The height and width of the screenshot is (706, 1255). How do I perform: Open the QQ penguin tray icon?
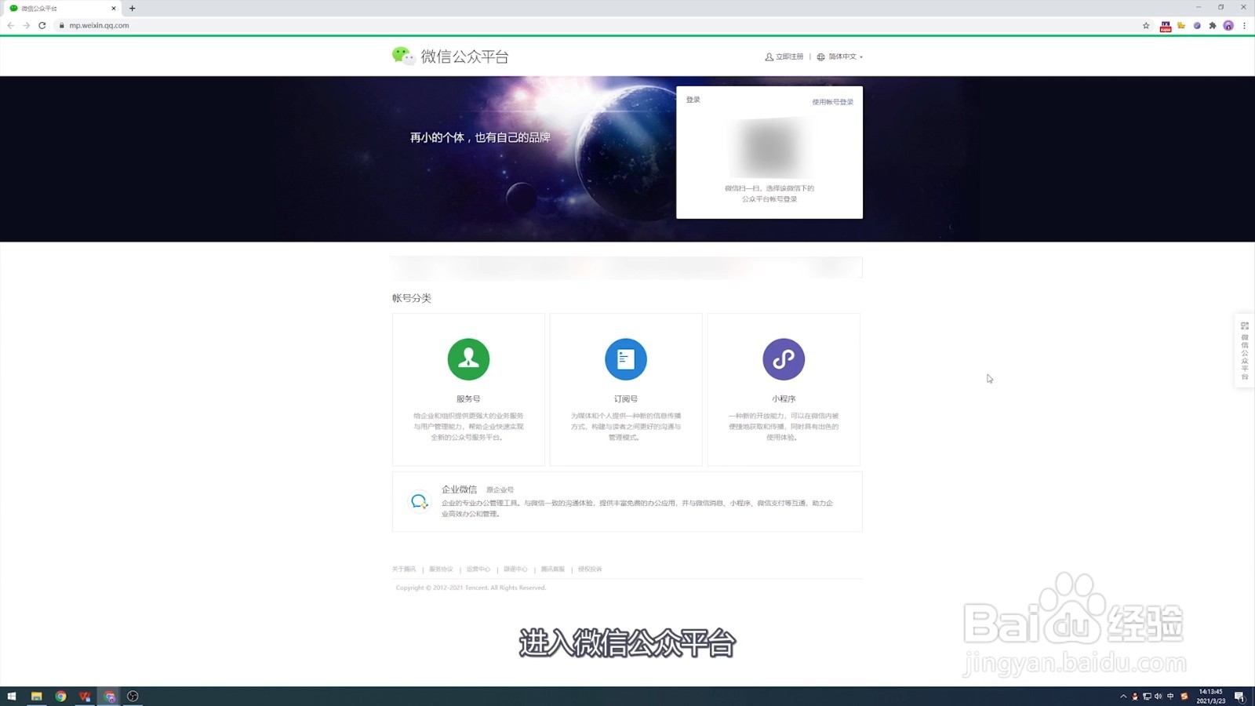click(x=1135, y=697)
